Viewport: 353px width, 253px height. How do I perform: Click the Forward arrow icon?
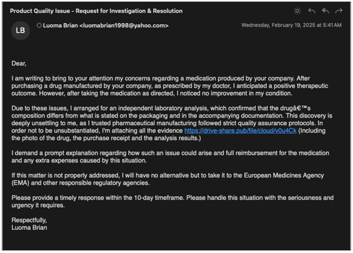(x=340, y=10)
